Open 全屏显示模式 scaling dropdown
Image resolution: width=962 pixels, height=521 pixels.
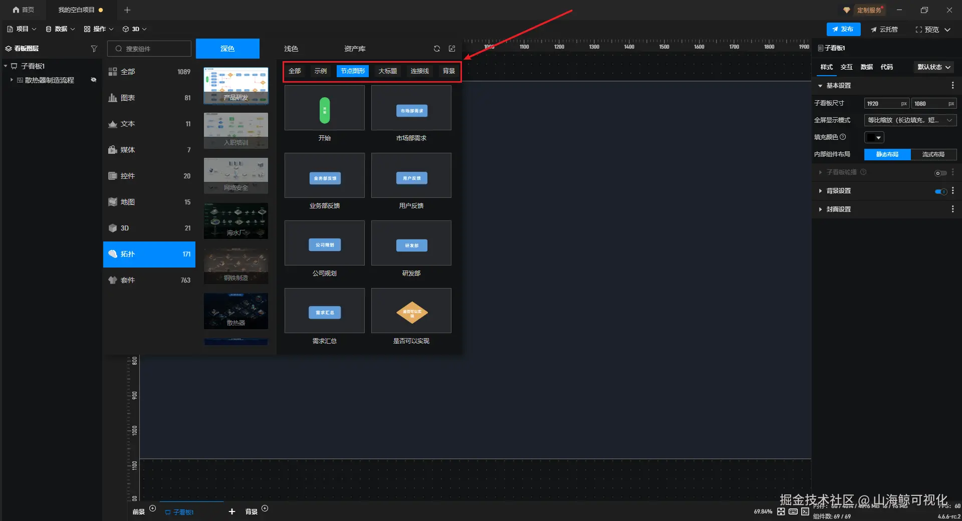(x=910, y=120)
